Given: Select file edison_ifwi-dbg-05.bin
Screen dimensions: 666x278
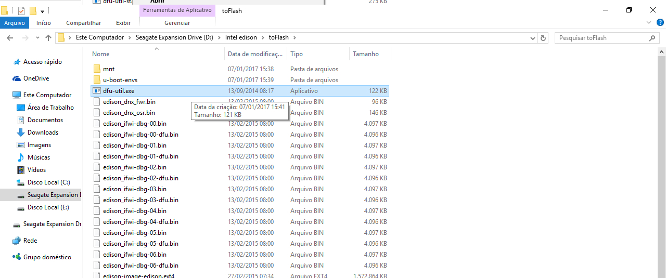Looking at the screenshot, I should (135, 233).
